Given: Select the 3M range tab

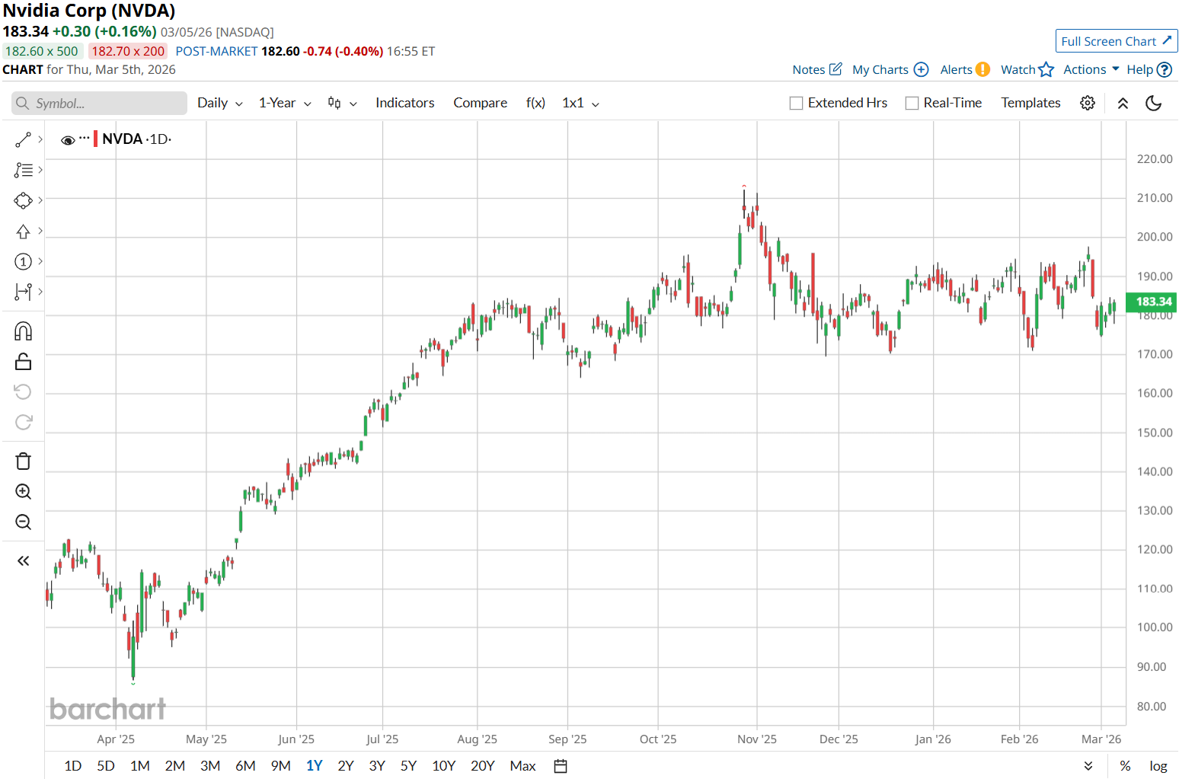Looking at the screenshot, I should pyautogui.click(x=210, y=766).
